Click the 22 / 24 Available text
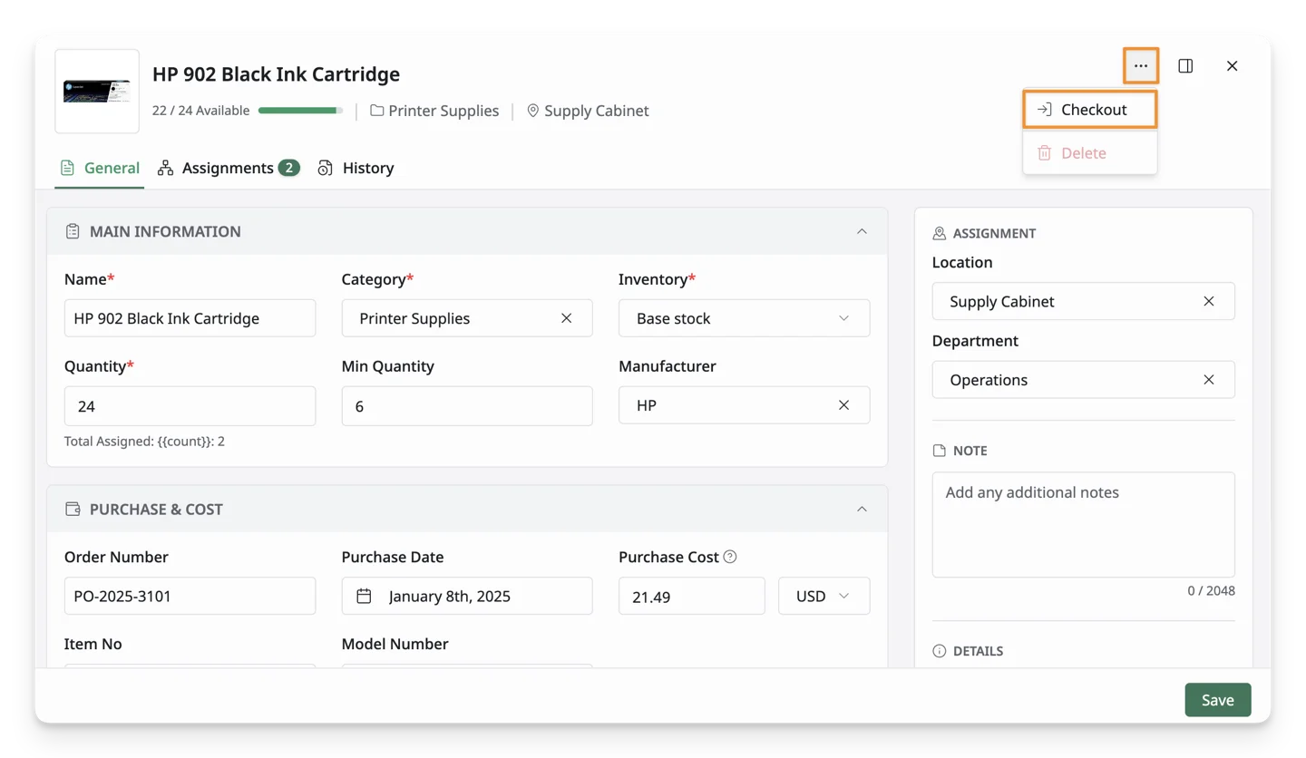This screenshot has width=1306, height=758. coord(200,111)
